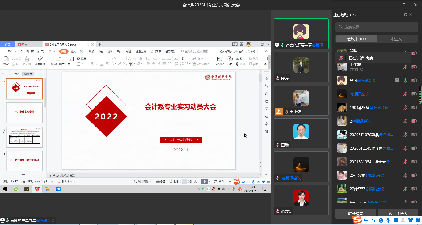Select 20205T1070郭晨 in the member list

[x=371, y=135]
